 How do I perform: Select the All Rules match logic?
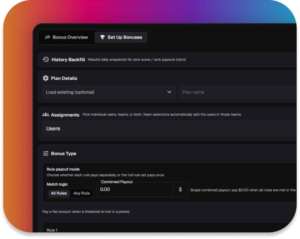(59, 193)
